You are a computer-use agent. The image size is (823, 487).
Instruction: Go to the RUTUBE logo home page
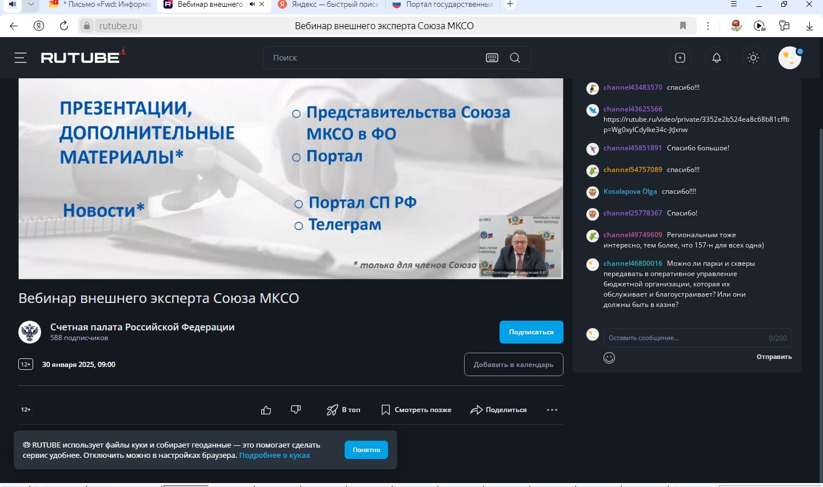(x=83, y=57)
